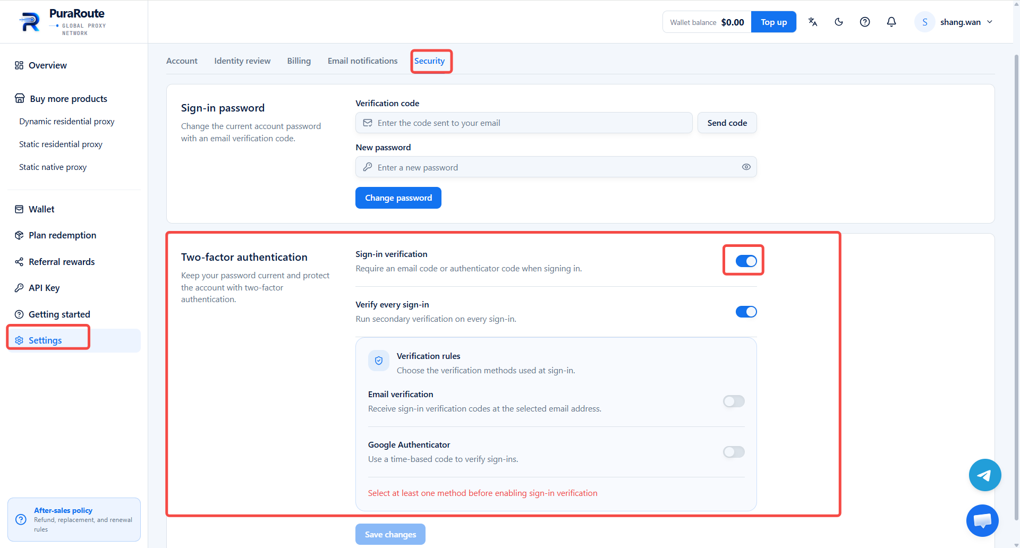Open Wallet in the sidebar
1020x548 pixels.
click(74, 209)
